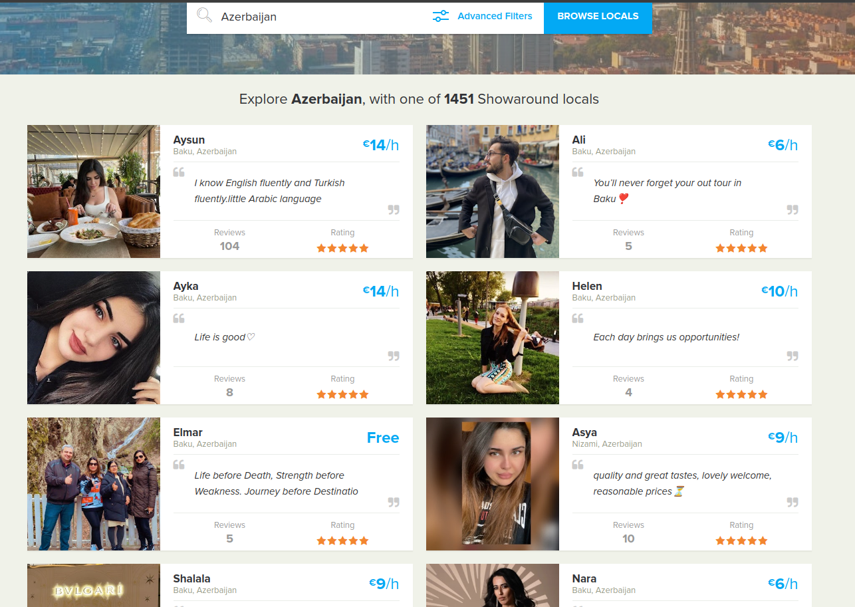
Task: Select the name Elmar
Action: 188,432
